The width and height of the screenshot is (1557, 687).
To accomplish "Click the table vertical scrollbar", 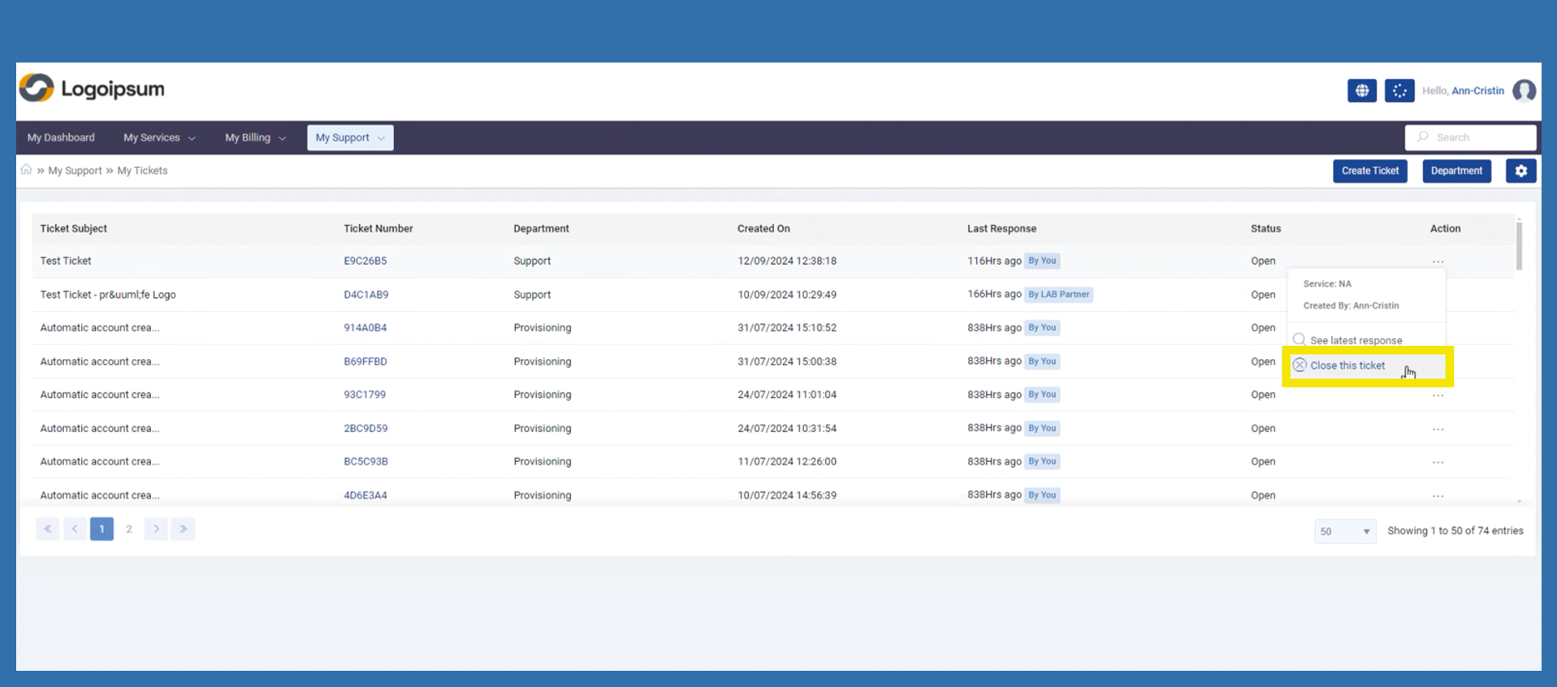I will (1519, 244).
